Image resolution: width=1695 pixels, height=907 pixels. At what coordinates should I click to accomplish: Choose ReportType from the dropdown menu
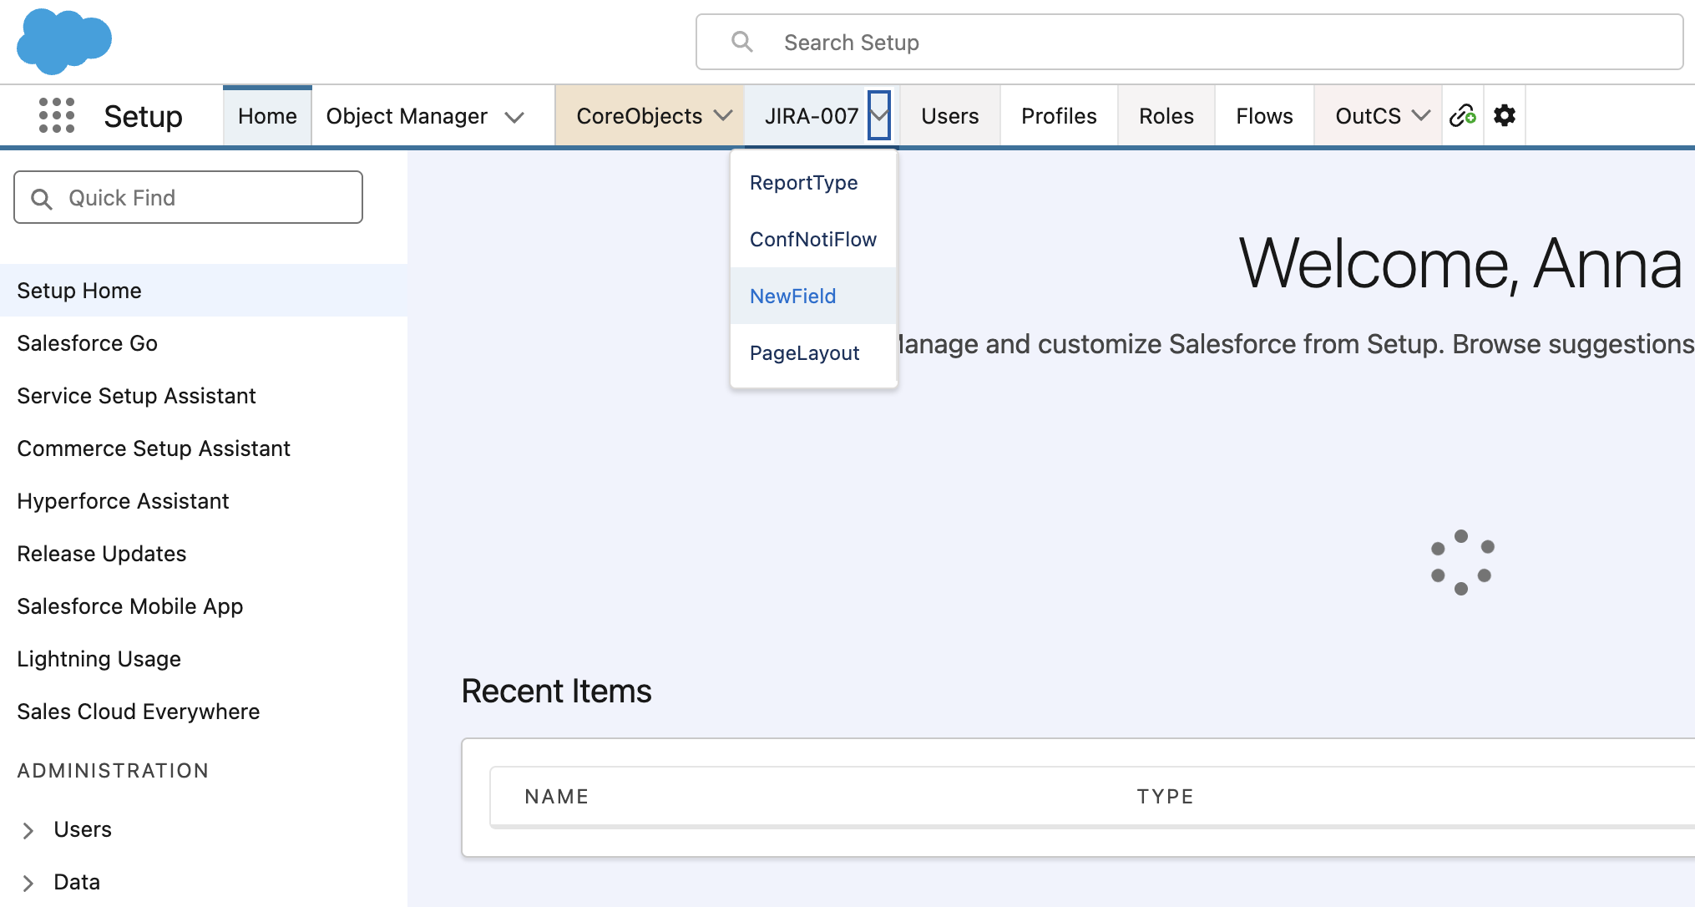tap(813, 182)
